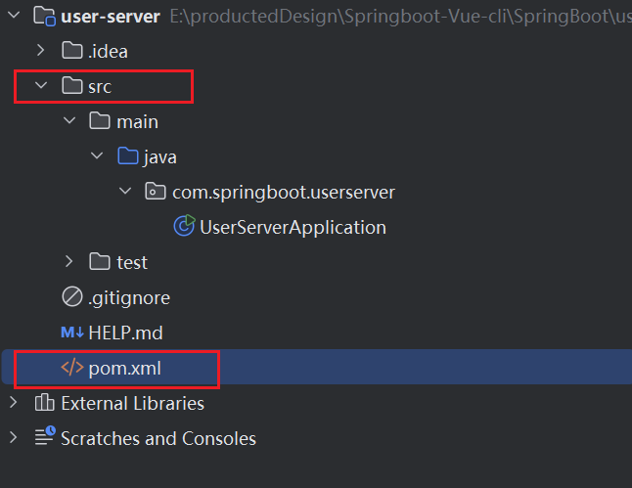
Task: Click the Scratches and Consoles icon
Action: 44,438
